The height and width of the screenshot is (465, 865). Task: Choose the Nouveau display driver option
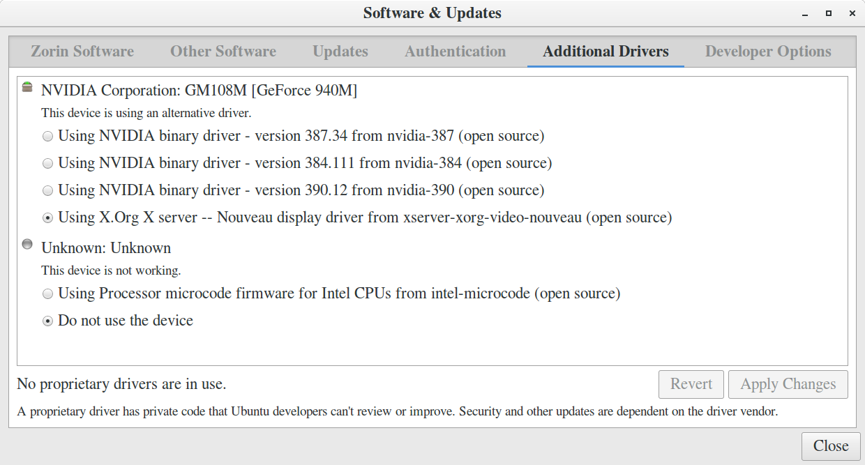pyautogui.click(x=47, y=218)
